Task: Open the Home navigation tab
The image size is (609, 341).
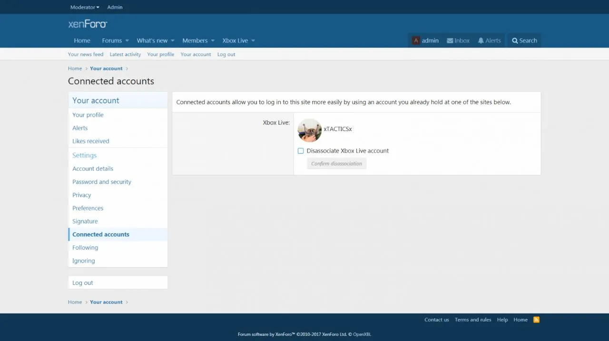Action: coord(82,41)
